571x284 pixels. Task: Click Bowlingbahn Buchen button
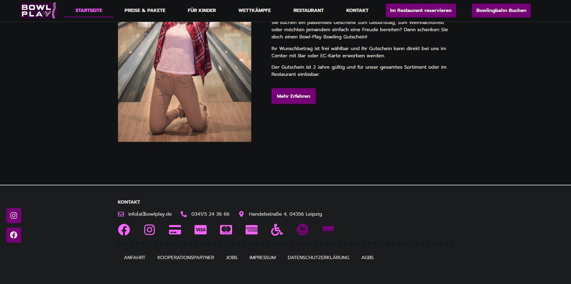coord(501,10)
